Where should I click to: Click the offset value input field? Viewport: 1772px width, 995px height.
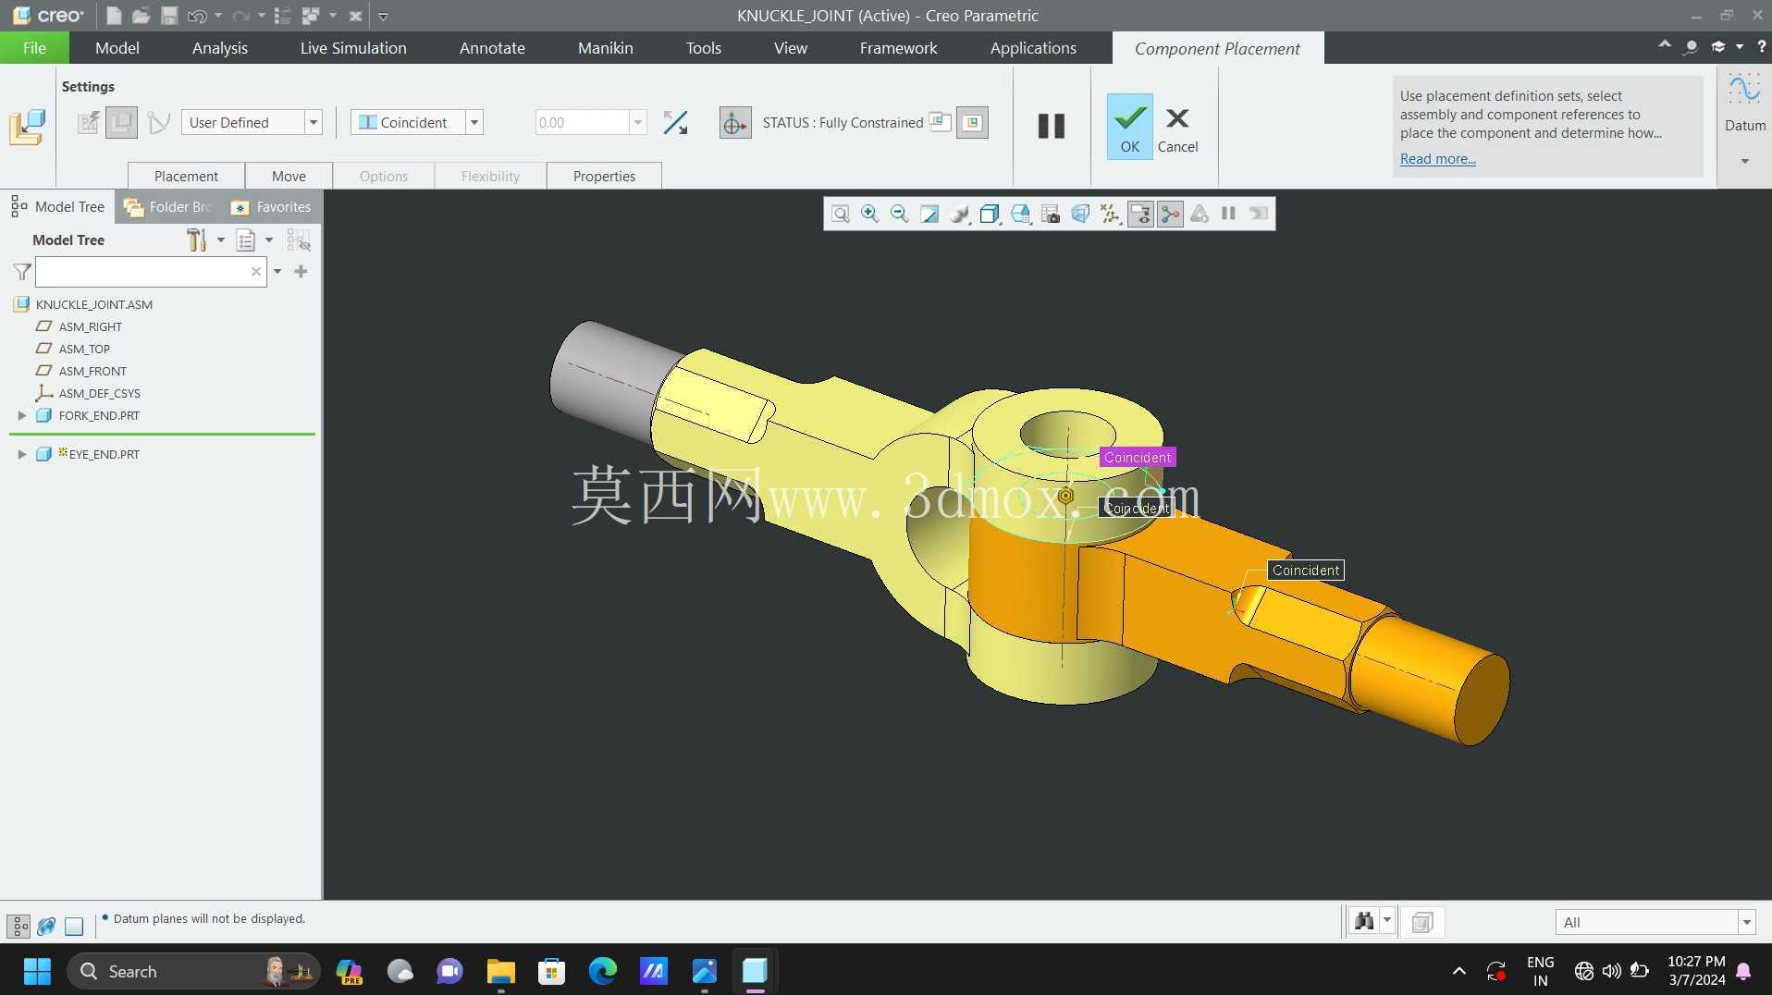pos(583,122)
